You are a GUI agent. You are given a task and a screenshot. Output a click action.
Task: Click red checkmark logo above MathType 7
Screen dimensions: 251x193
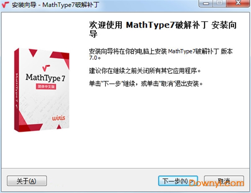pos(46,68)
